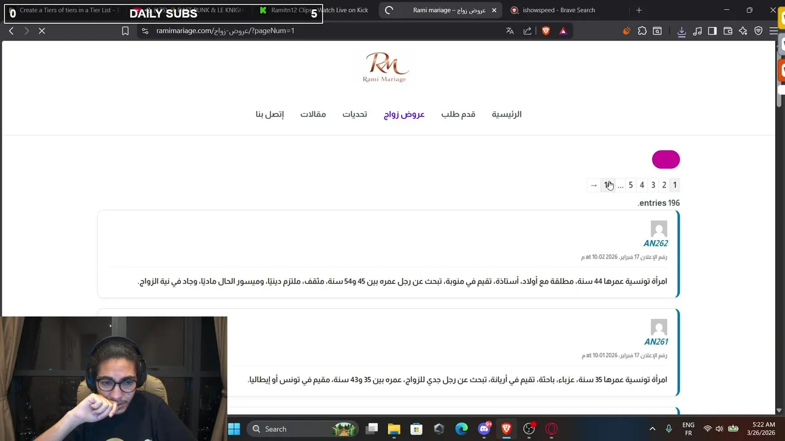Viewport: 785px width, 441px height.
Task: Stop loading the page with X button
Action: (x=42, y=31)
